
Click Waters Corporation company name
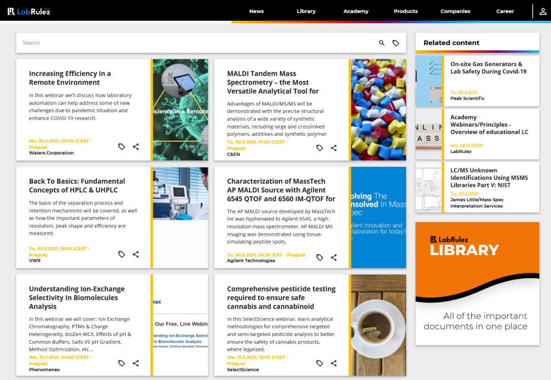point(51,153)
